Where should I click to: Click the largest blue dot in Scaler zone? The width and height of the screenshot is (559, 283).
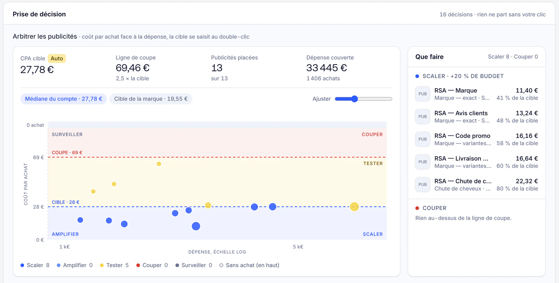pyautogui.click(x=196, y=226)
